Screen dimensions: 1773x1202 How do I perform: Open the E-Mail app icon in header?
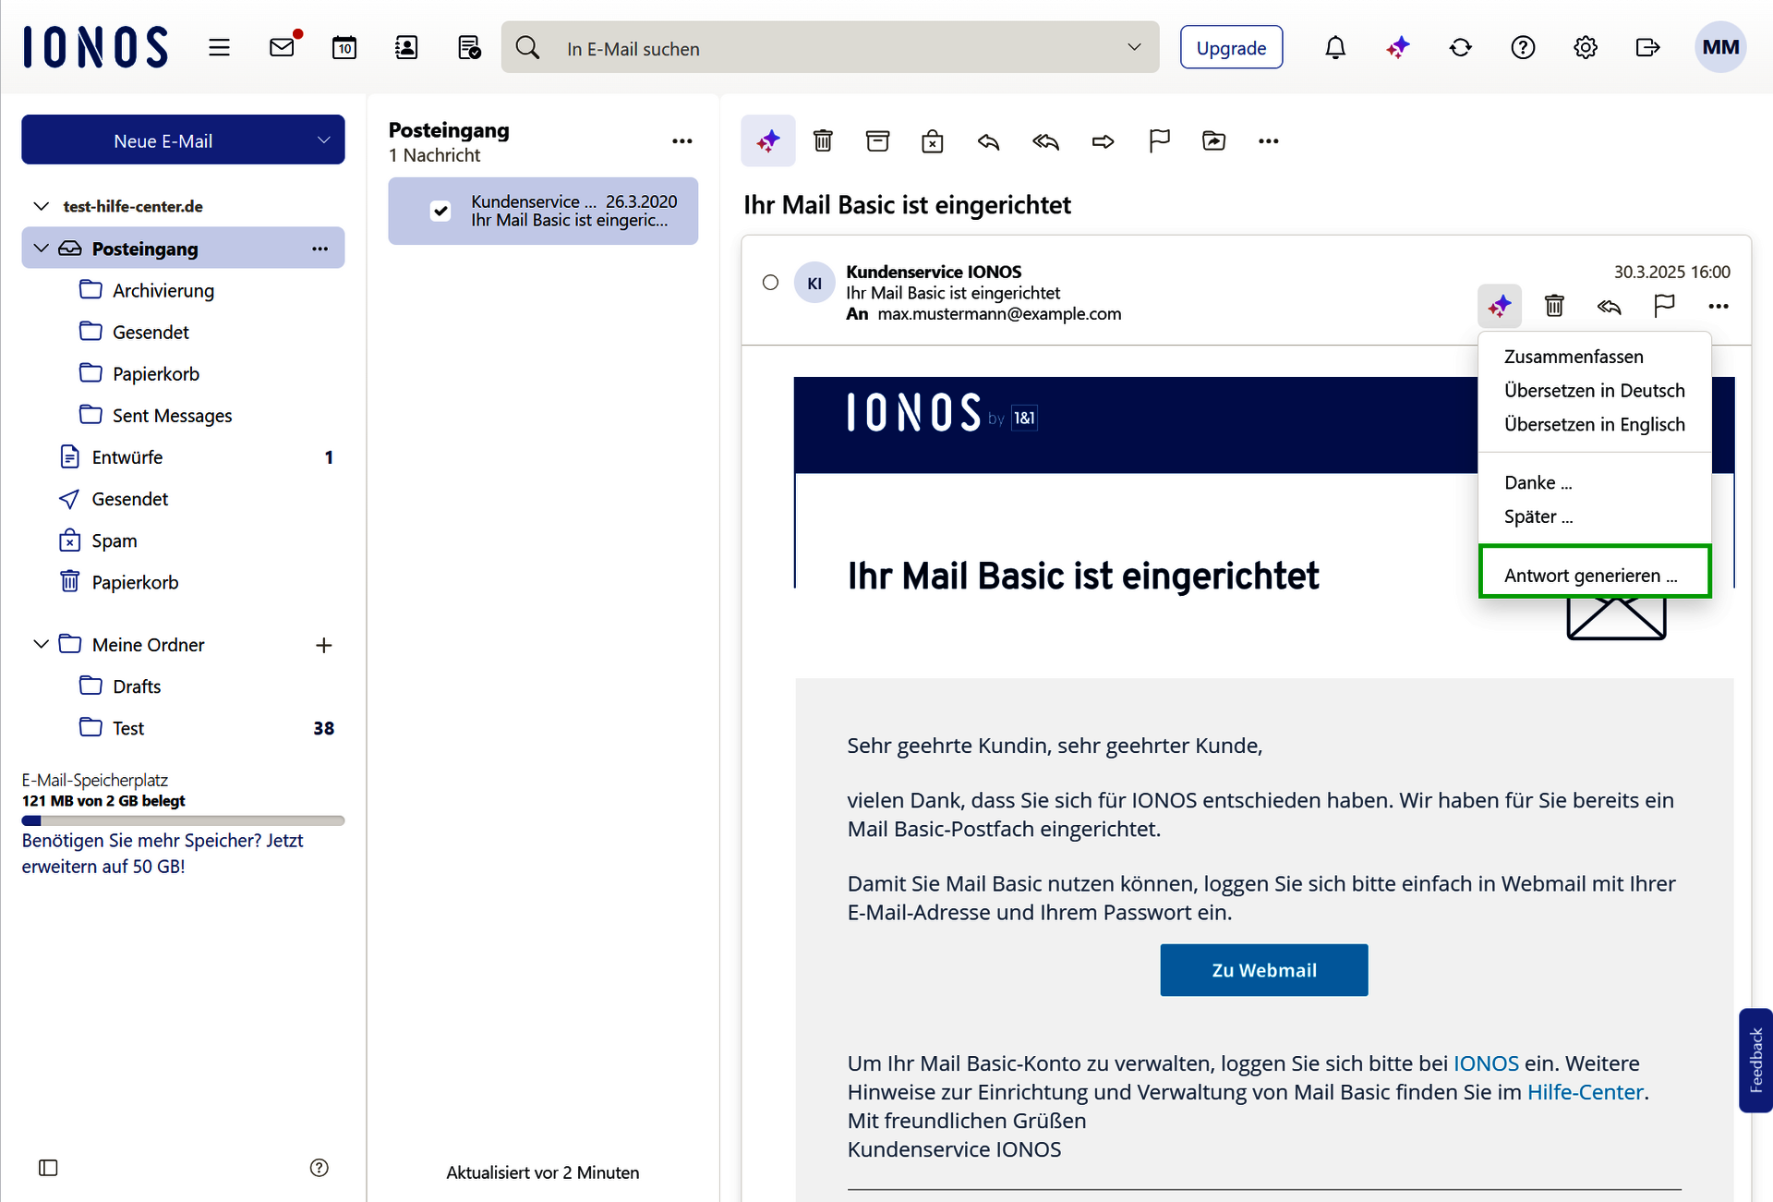pyautogui.click(x=283, y=47)
